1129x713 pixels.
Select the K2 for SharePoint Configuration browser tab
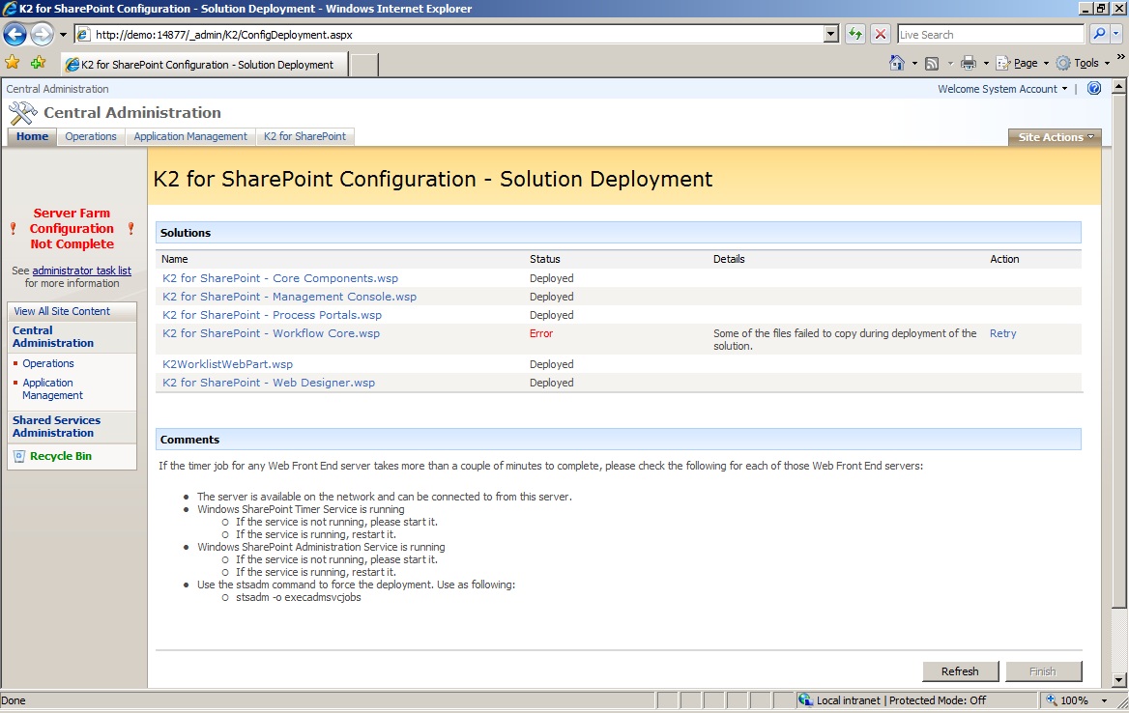pyautogui.click(x=205, y=65)
